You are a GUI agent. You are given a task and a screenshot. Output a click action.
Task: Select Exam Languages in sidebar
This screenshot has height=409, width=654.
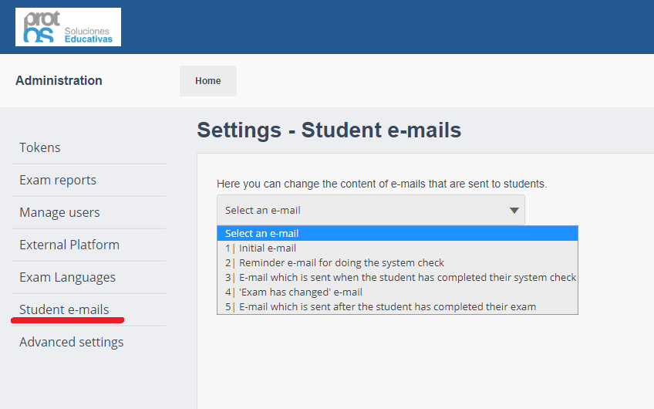67,277
